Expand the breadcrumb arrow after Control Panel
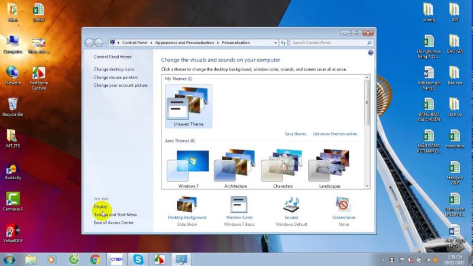Viewport: 473px width, 266px height. (x=151, y=43)
